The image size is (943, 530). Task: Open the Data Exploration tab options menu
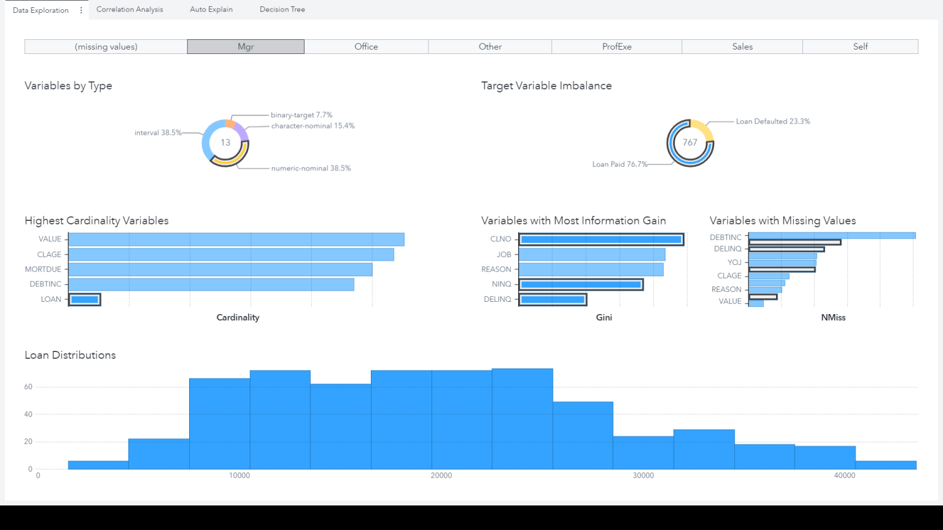(x=80, y=9)
